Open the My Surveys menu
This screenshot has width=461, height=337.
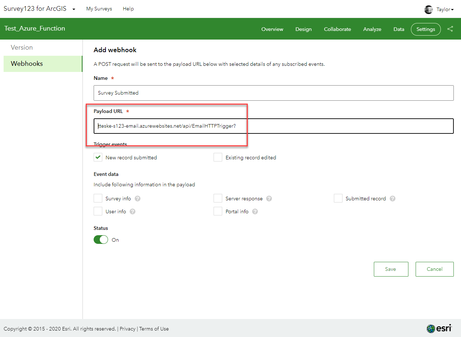click(99, 9)
